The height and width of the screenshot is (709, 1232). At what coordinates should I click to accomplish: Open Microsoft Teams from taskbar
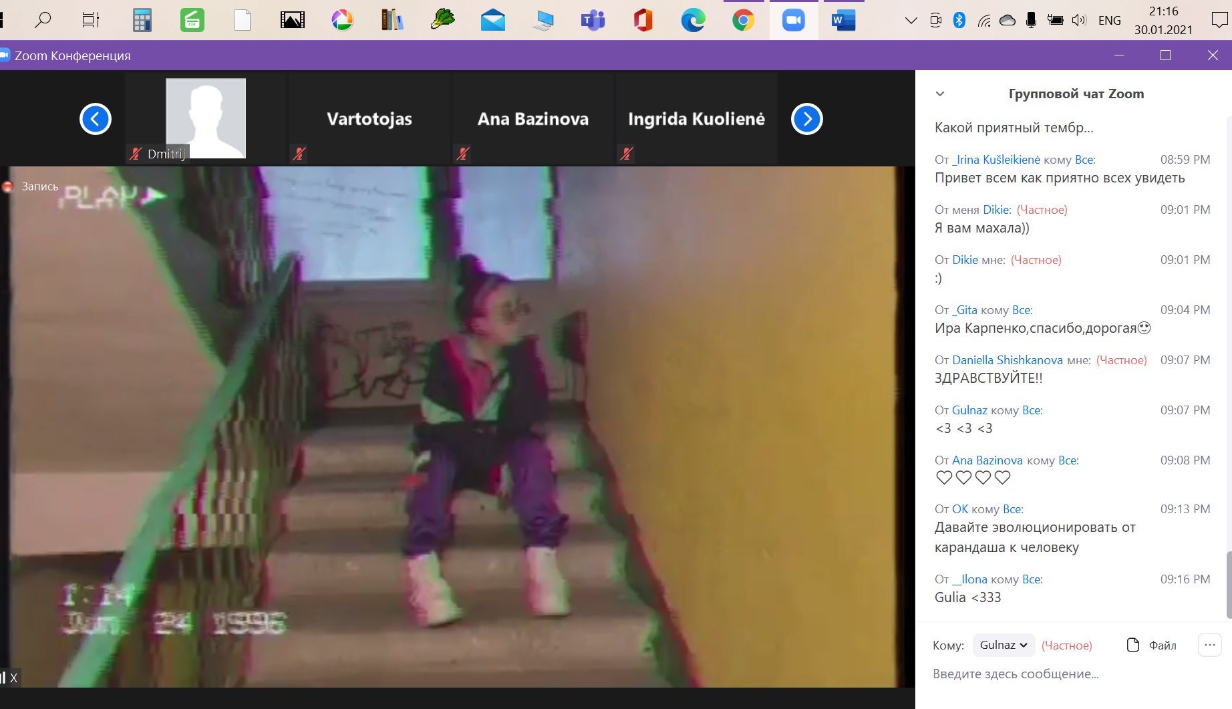tap(593, 20)
